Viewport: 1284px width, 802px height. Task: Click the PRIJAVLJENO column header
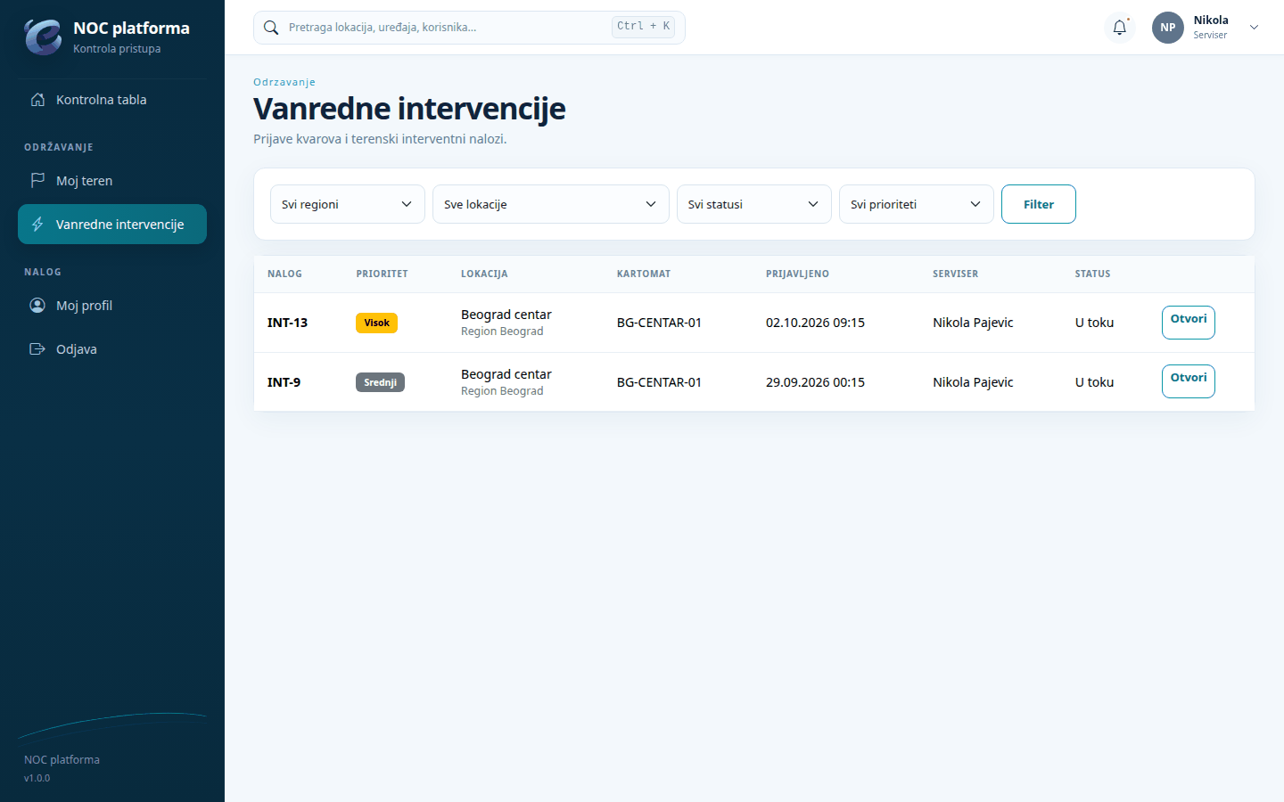coord(797,274)
